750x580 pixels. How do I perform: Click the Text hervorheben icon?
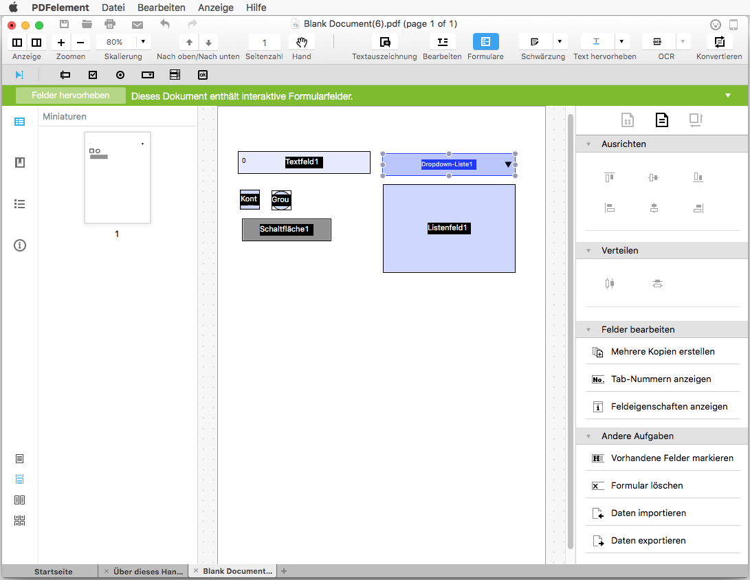pyautogui.click(x=597, y=42)
